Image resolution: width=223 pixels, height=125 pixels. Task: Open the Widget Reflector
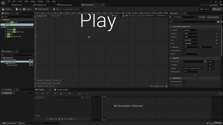pos(42,9)
